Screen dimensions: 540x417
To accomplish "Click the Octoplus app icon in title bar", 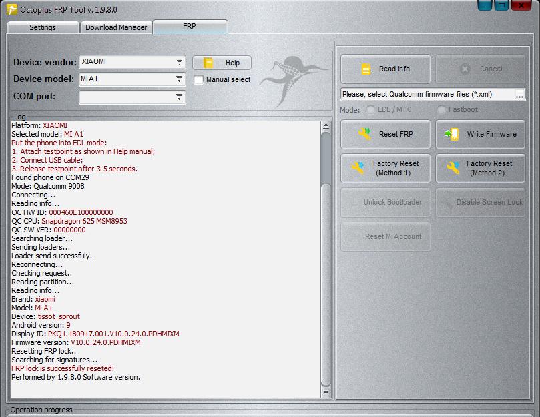I will click(12, 9).
